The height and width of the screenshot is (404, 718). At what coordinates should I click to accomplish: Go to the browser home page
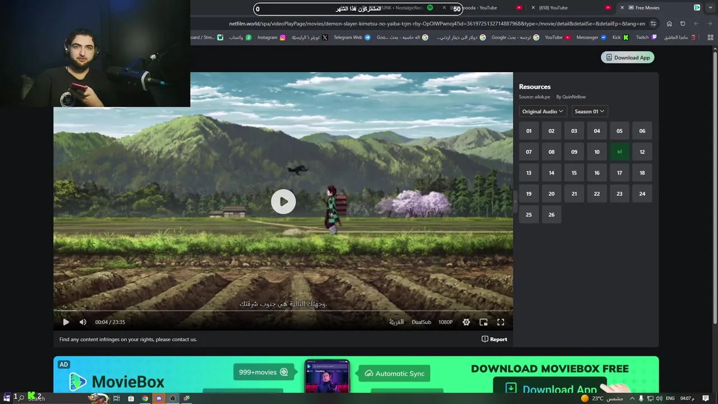pyautogui.click(x=669, y=24)
